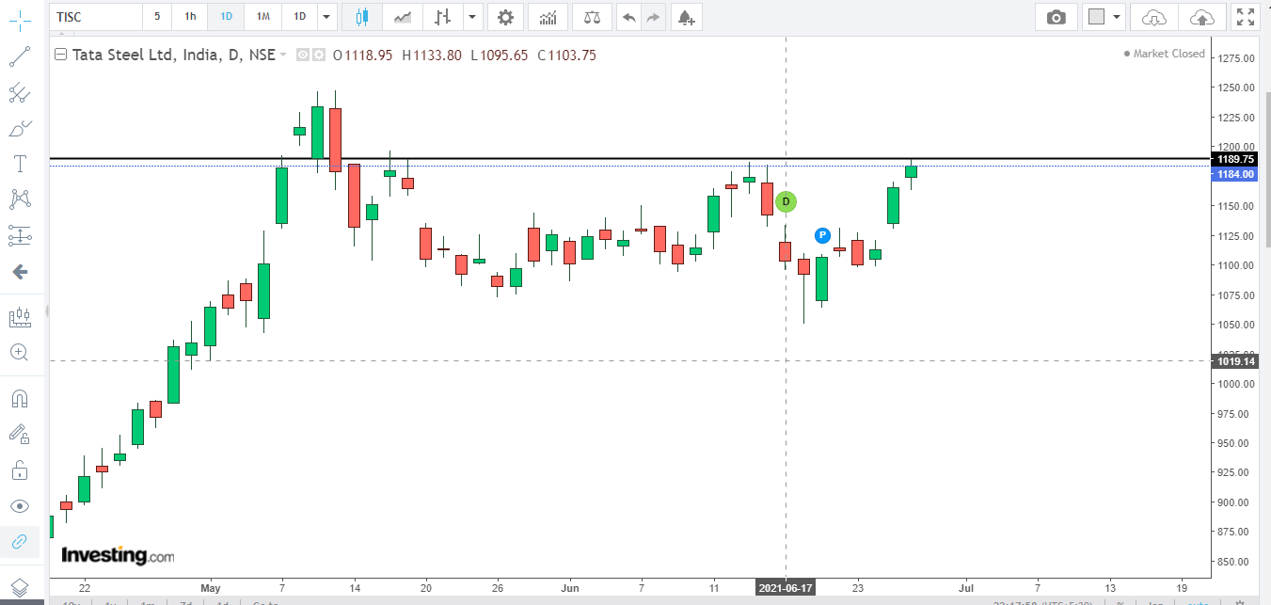This screenshot has height=605, width=1271.
Task: Toggle magnet mode in left sidebar
Action: click(19, 398)
